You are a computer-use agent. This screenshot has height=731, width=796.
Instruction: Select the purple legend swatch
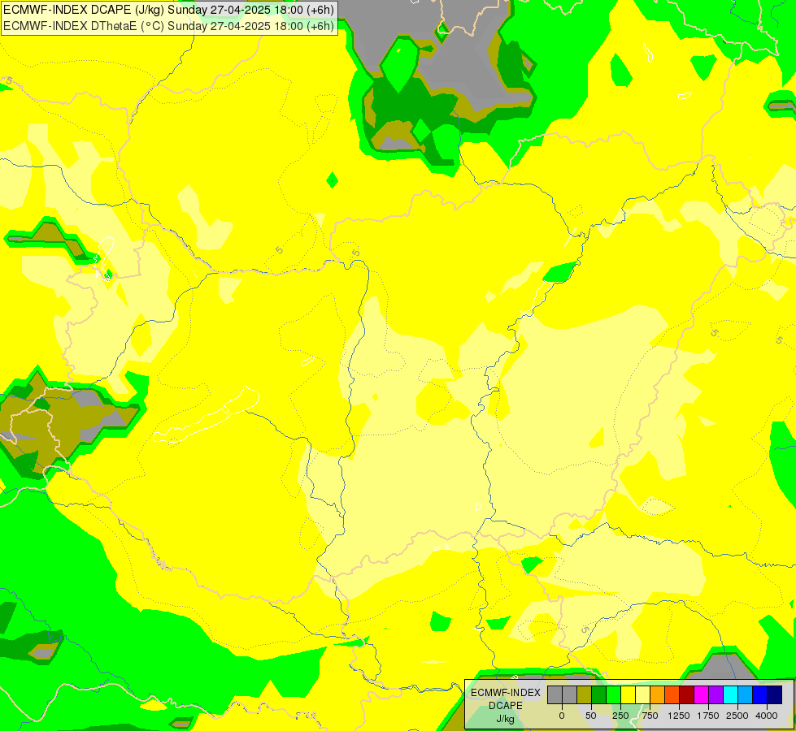(716, 694)
